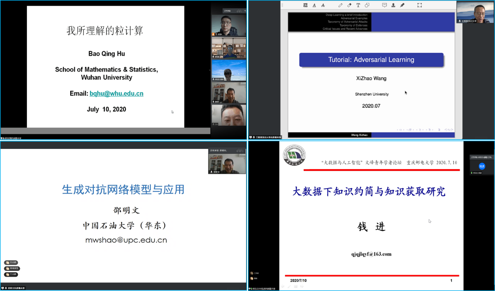This screenshot has width=495, height=291.
Task: Click microphone icon on the bookshelf-background participant video
Action: click(214, 57)
